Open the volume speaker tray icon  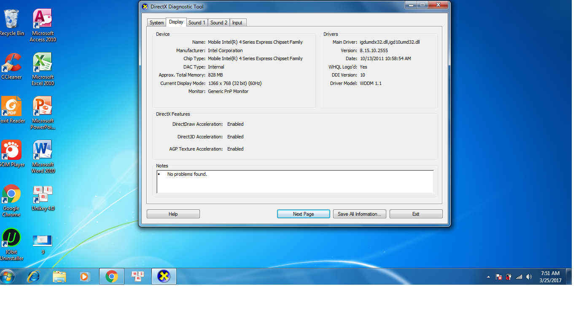[529, 277]
